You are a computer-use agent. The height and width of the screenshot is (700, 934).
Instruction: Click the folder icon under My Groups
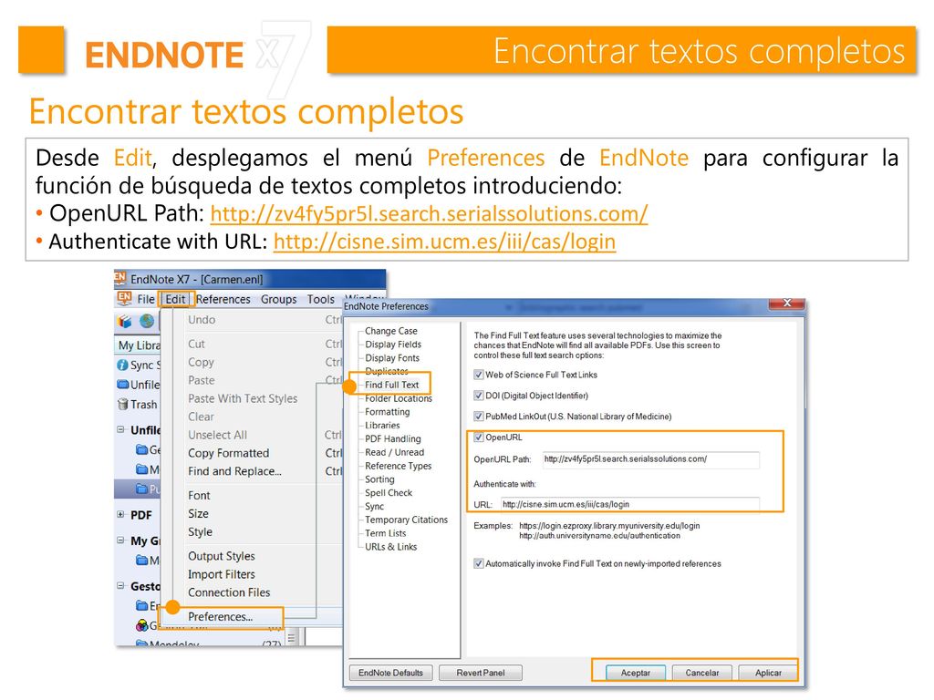(x=141, y=561)
